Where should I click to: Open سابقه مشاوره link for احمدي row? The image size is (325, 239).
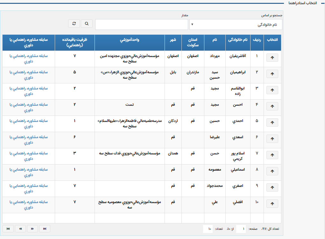click(29, 123)
